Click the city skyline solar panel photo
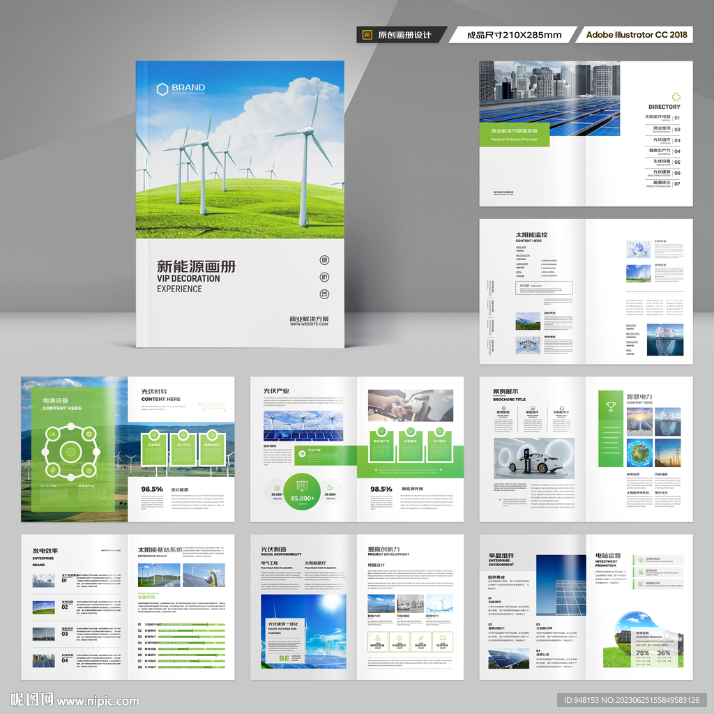714x714 pixels. (549, 98)
